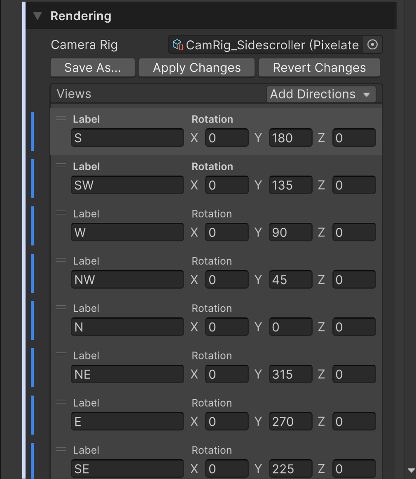Image resolution: width=416 pixels, height=479 pixels.
Task: Click Rotation Y field showing 90
Action: coord(290,232)
